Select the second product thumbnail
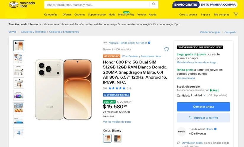The width and height of the screenshot is (244, 147). (19, 58)
